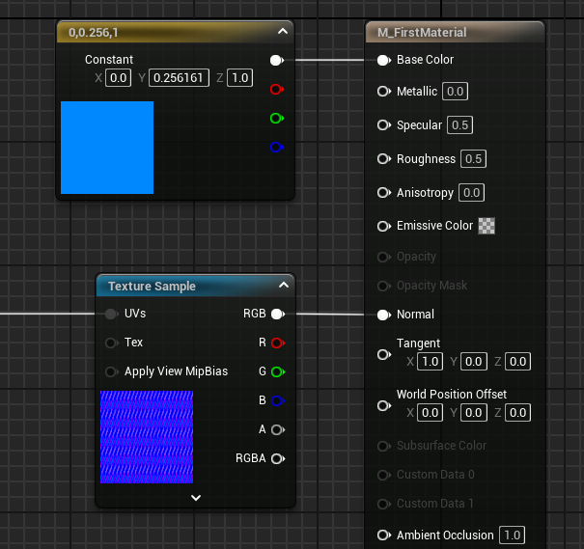Select the Texture Sample node title bar

coord(196,286)
